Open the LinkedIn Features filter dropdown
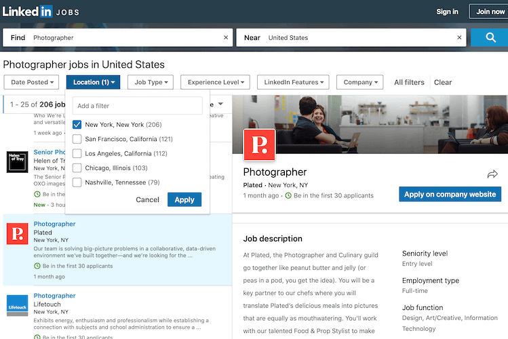The height and width of the screenshot is (339, 508). click(x=293, y=82)
